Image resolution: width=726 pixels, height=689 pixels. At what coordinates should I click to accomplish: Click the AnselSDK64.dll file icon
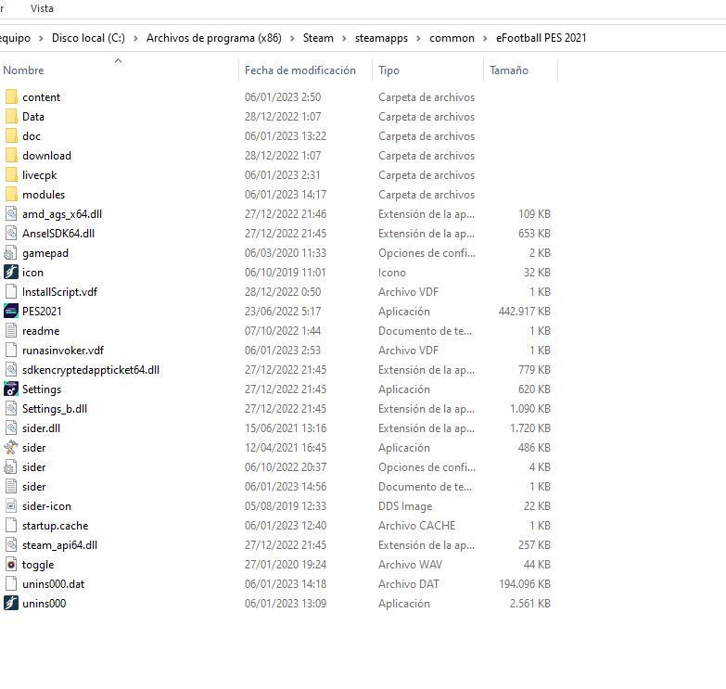click(11, 233)
